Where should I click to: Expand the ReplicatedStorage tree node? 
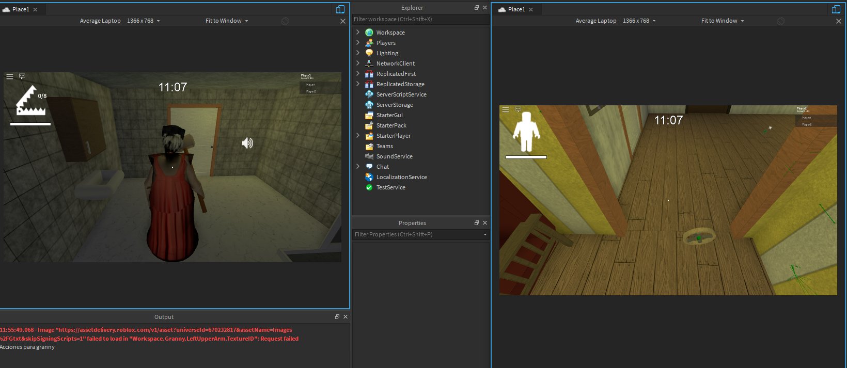(358, 84)
